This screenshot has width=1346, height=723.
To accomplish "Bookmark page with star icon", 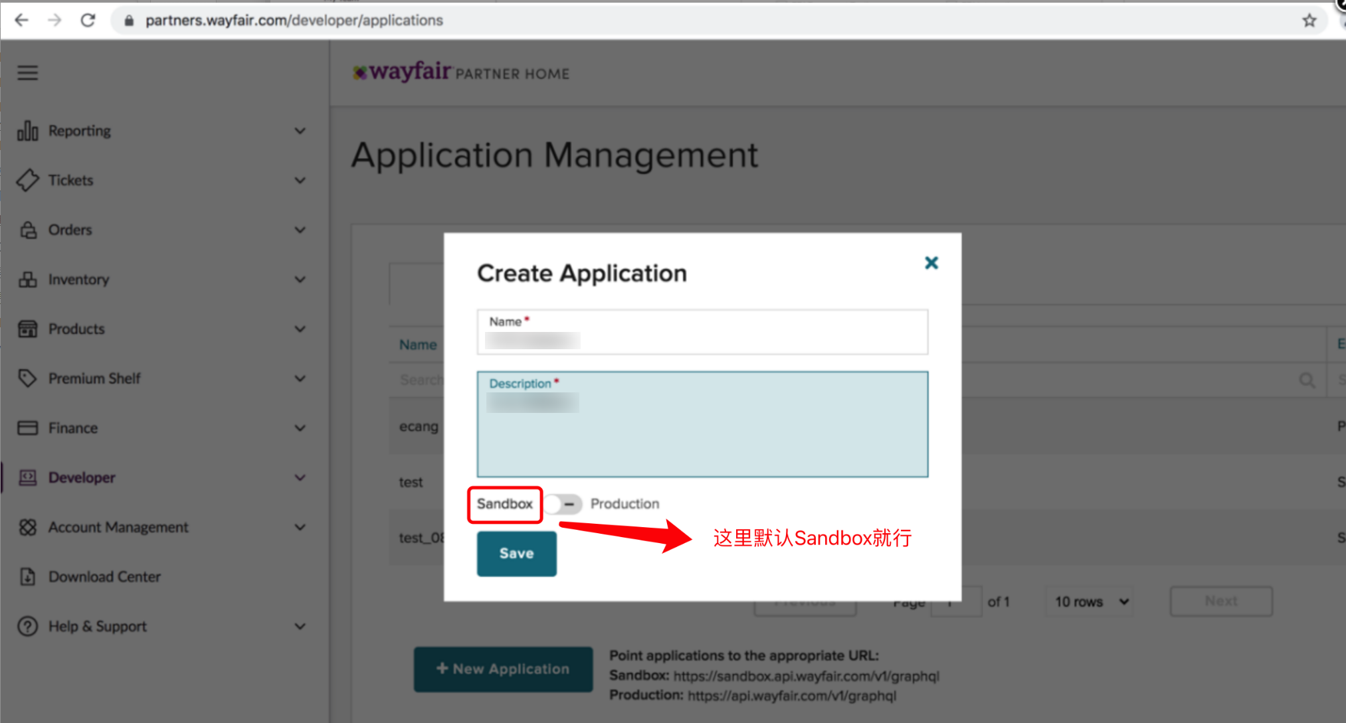I will point(1309,21).
